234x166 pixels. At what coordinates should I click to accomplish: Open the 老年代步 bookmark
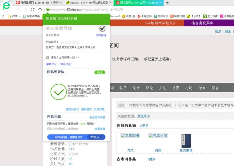161,16
